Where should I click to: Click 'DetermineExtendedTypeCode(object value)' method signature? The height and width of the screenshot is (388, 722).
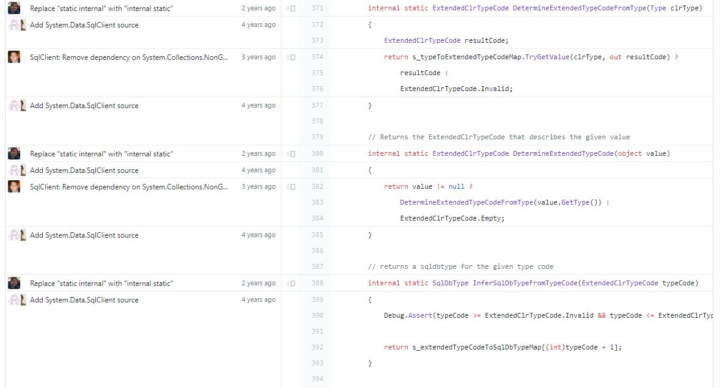click(x=591, y=154)
